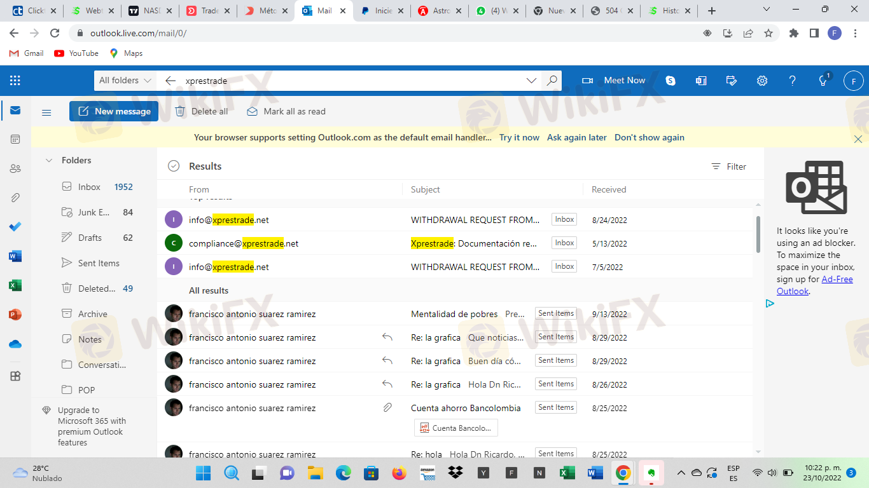
Task: Expand search options chevron in search box
Action: tap(532, 81)
